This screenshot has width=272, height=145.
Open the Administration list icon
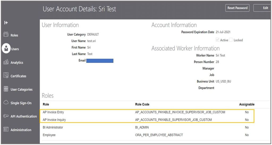point(6,129)
